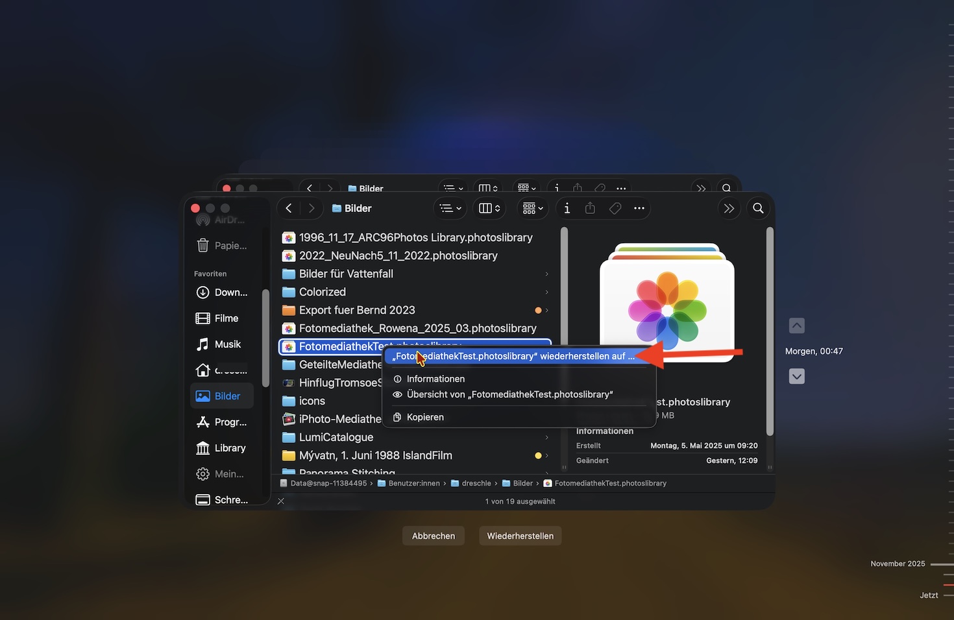Select 2022_NeuNach5_11_2022.photoslibrary
This screenshot has height=620, width=954.
(415, 256)
